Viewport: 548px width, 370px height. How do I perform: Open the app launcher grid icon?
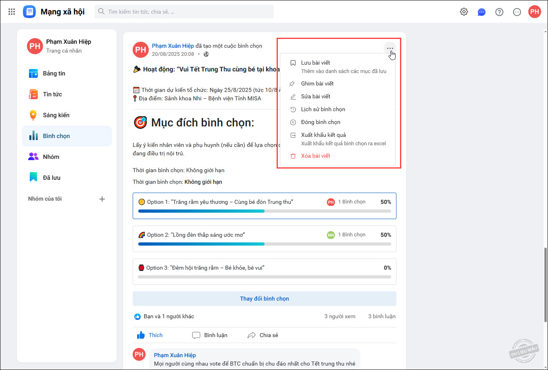[12, 12]
